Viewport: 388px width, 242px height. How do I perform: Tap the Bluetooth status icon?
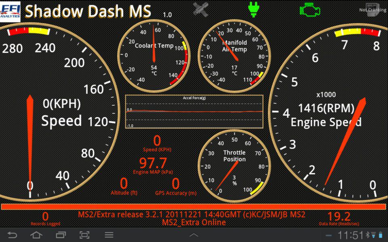(368, 235)
